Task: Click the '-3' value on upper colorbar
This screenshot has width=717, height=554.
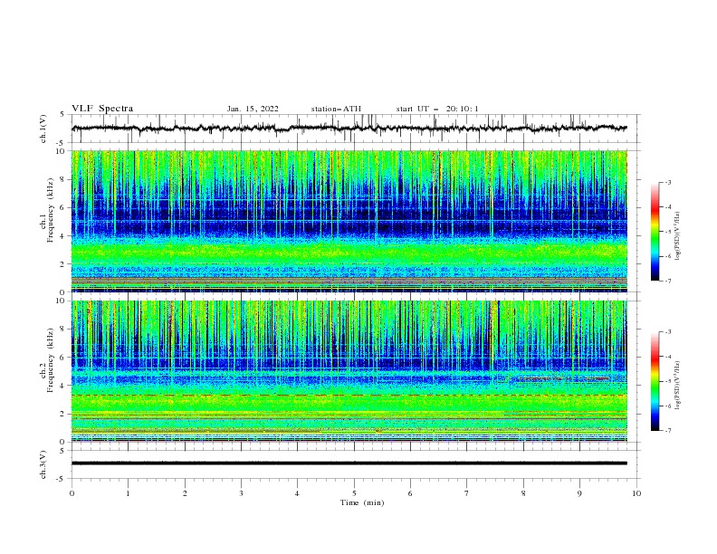Action: [x=667, y=182]
